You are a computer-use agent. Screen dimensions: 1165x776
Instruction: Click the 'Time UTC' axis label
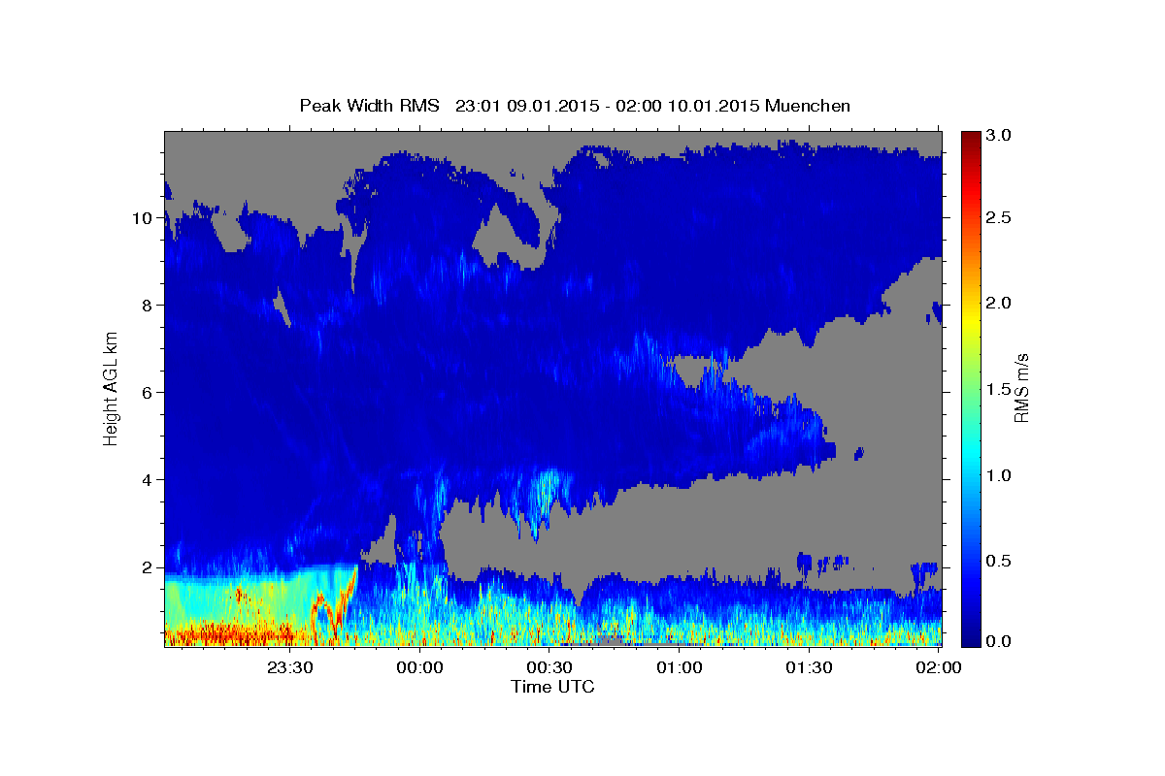click(x=552, y=687)
